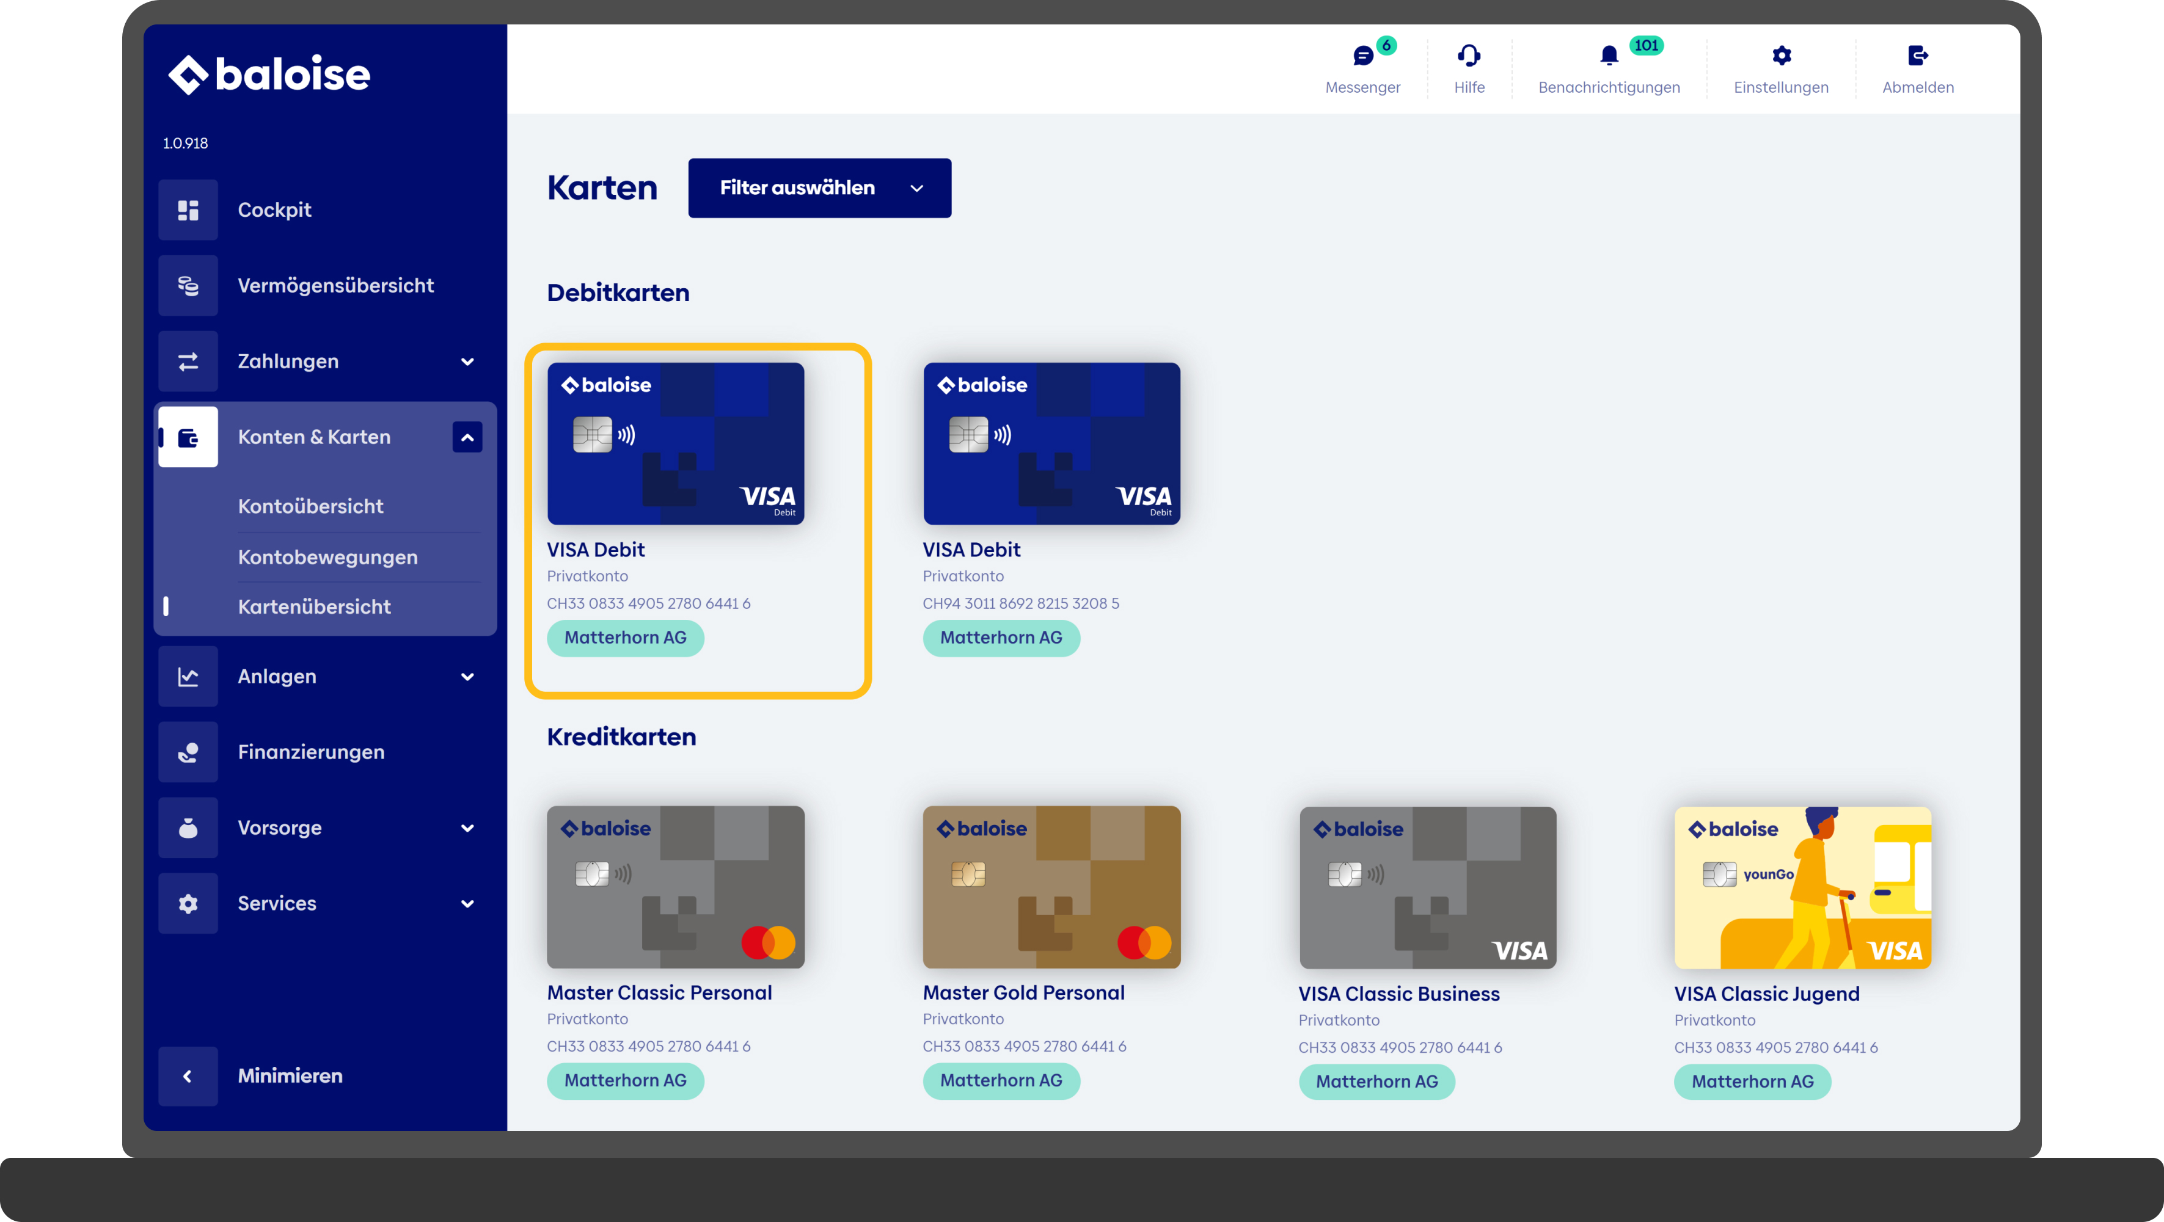
Task: Expand the Anlagen menu chevron
Action: pyautogui.click(x=467, y=677)
